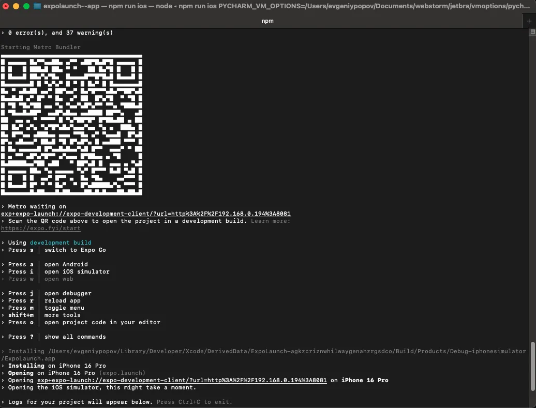Click 'open iOS simulator' text
Viewport: 536px width, 408px height.
coord(77,271)
